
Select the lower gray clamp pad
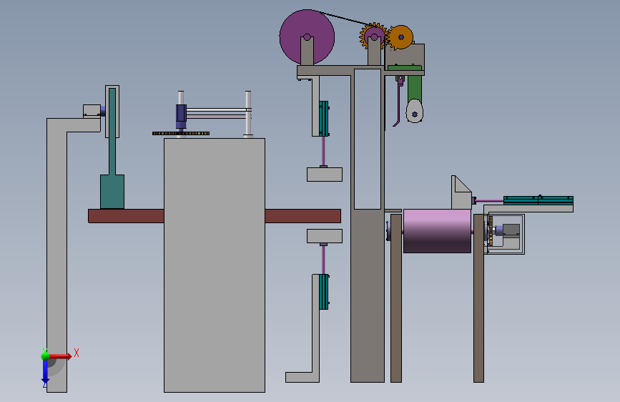pyautogui.click(x=325, y=236)
